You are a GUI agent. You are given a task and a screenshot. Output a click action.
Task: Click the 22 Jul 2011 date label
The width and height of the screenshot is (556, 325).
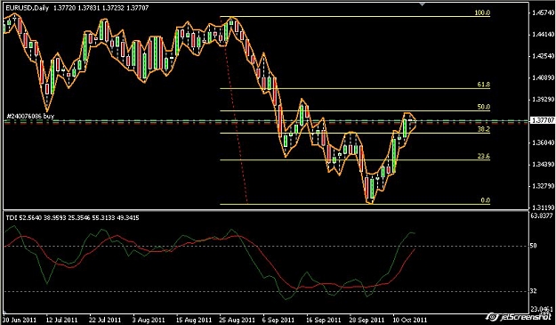[x=105, y=320]
